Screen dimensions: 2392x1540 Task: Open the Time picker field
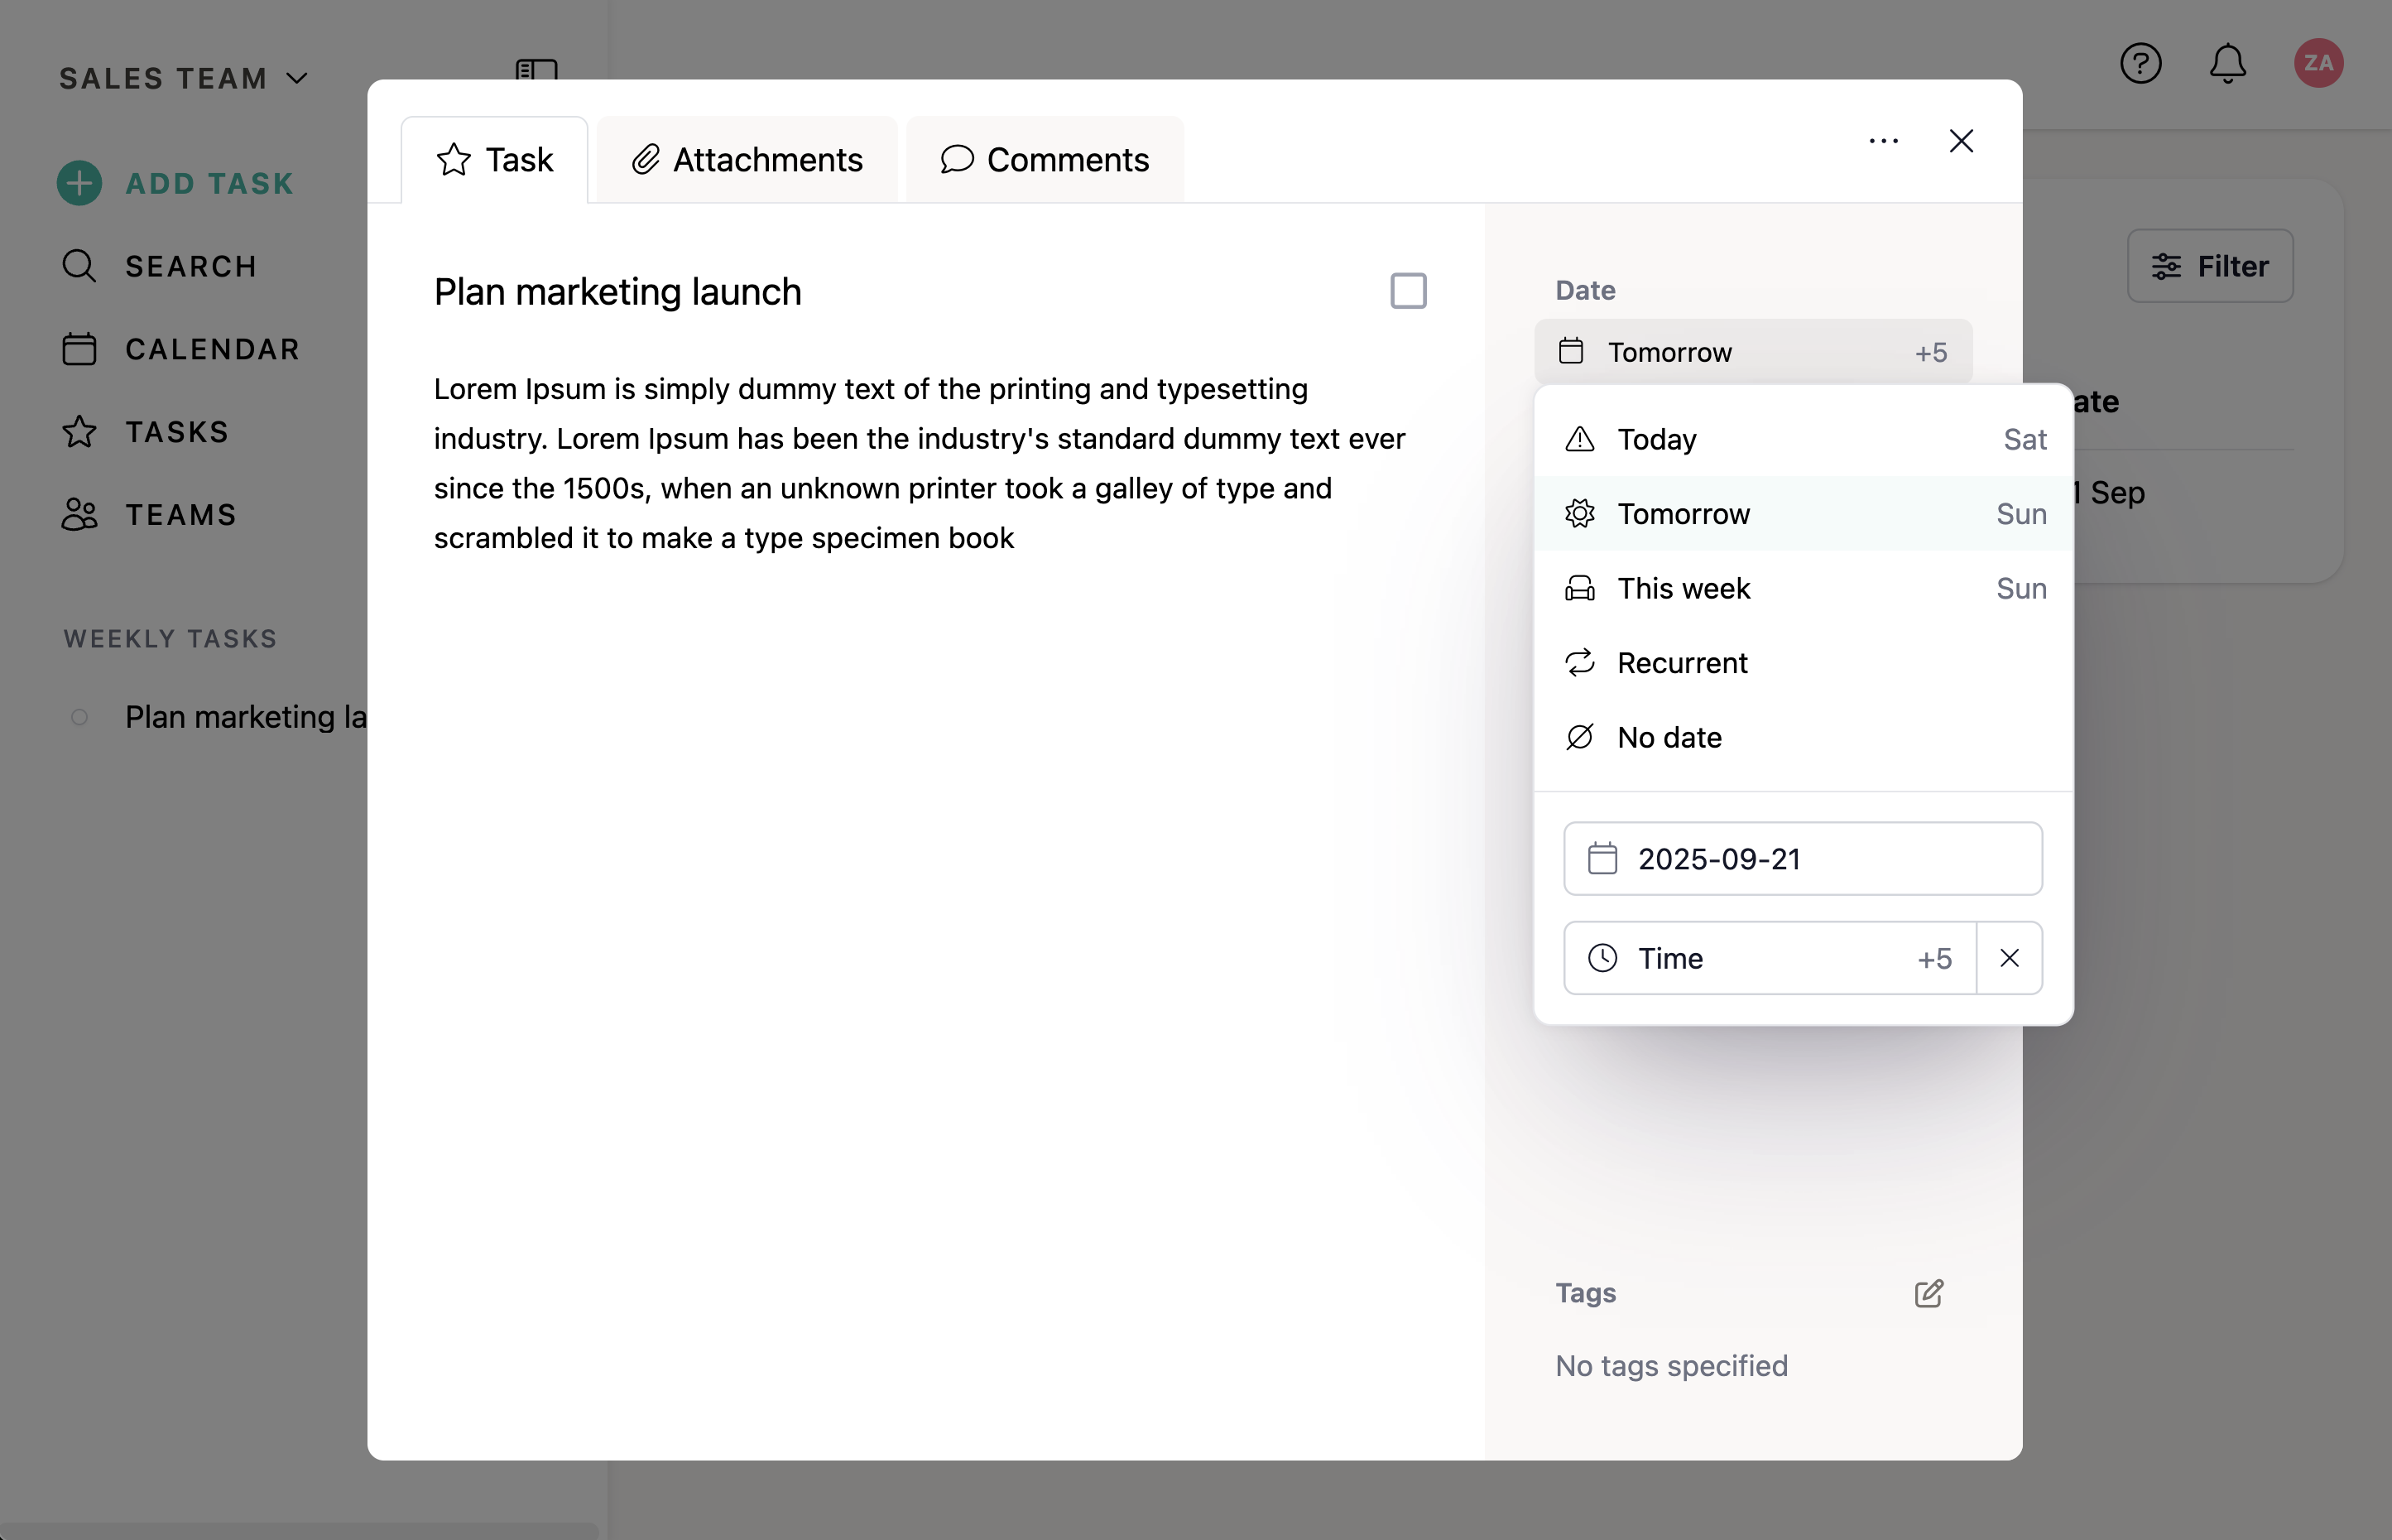point(1768,958)
